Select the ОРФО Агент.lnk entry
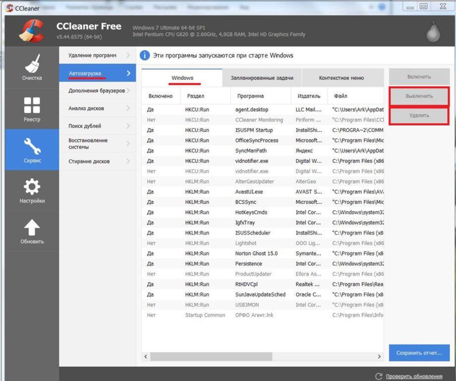This screenshot has height=381, width=456. click(x=263, y=315)
